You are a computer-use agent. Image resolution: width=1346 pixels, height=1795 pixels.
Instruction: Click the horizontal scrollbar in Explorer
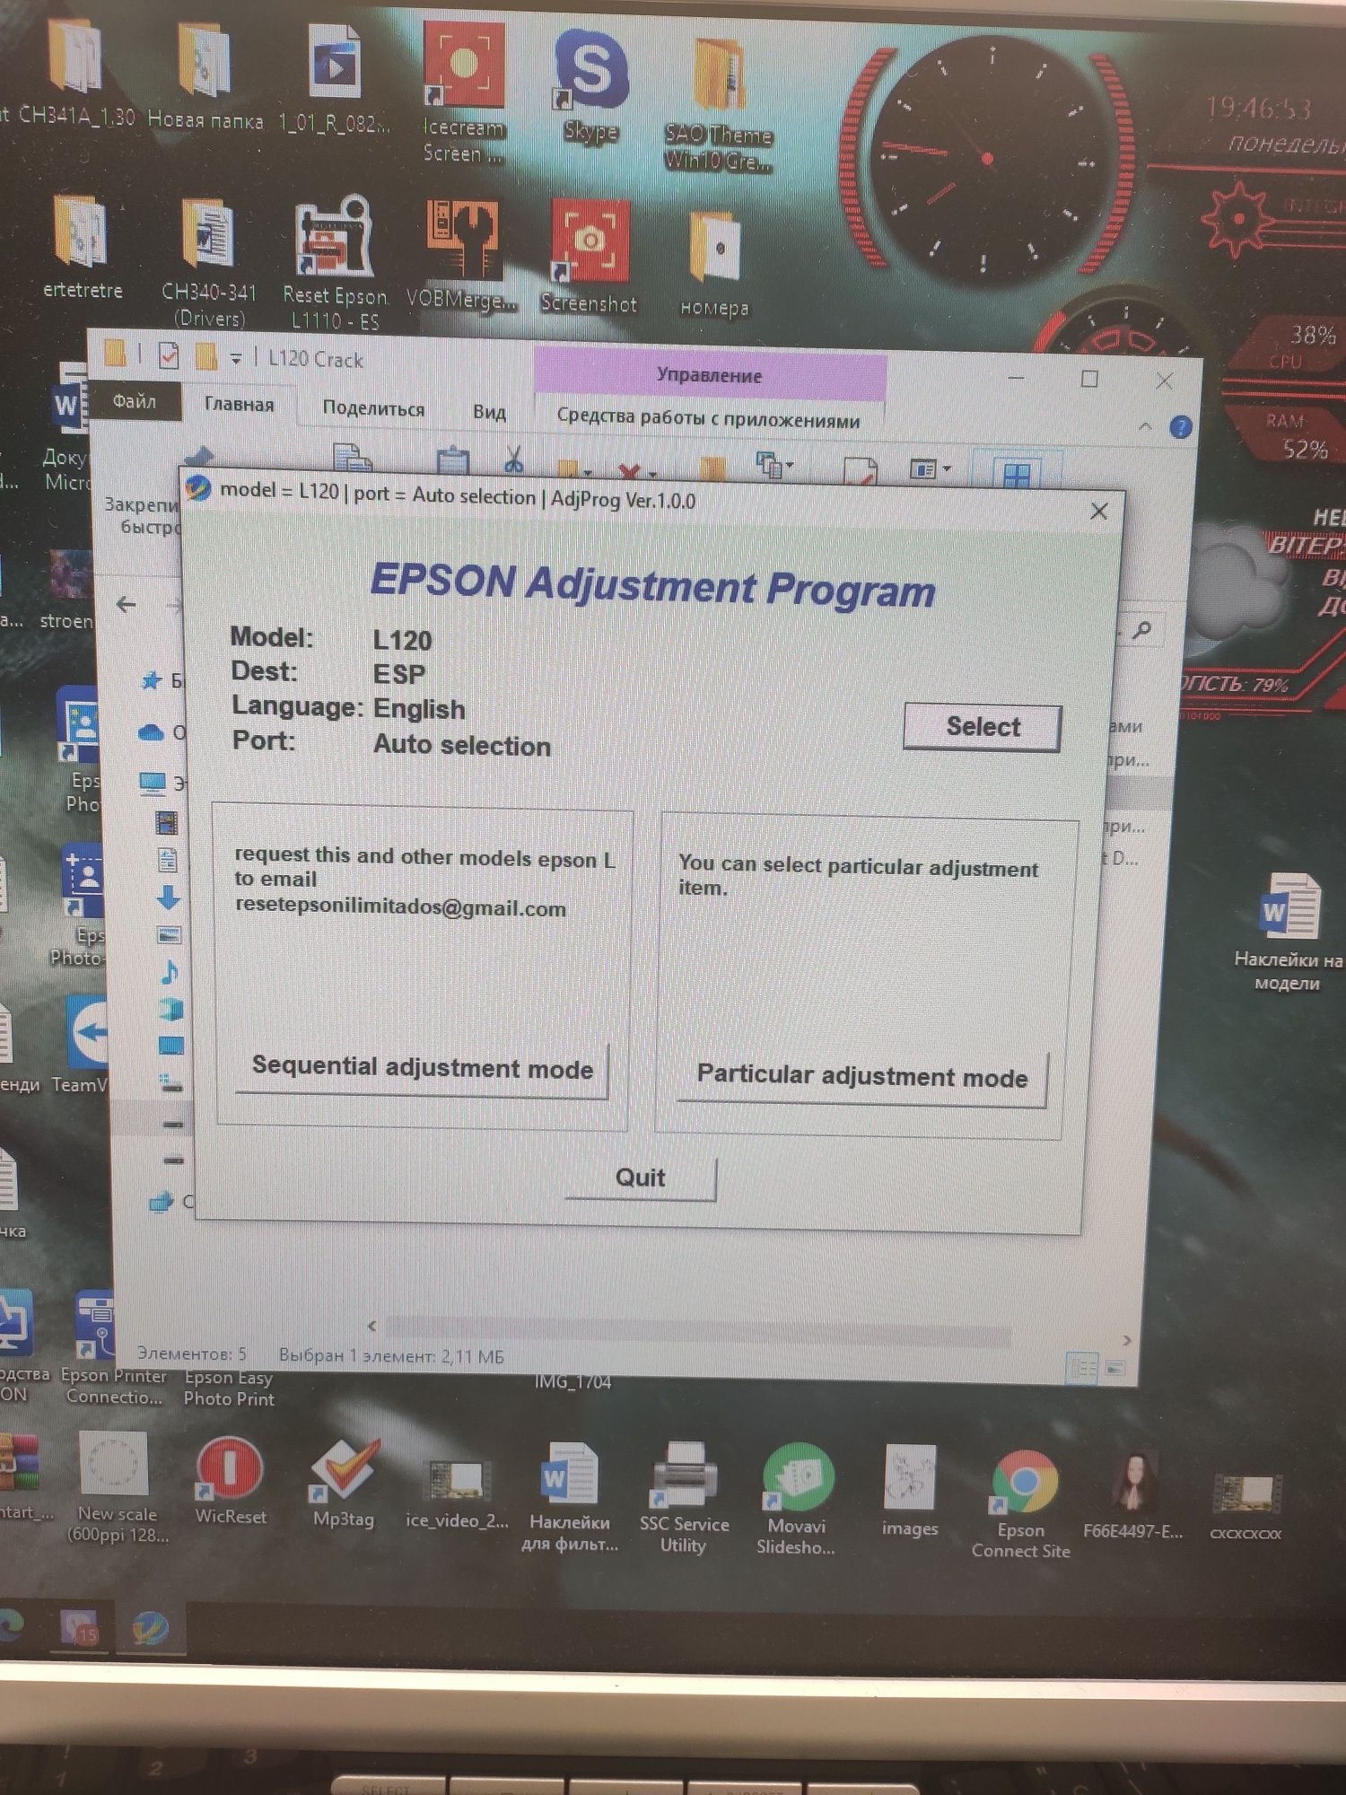point(698,1330)
